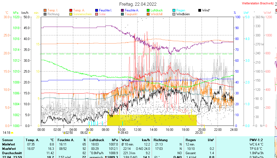The image size is (277, 158).
Task: Click the Luftdruck column header in table
Action: (x=97, y=140)
